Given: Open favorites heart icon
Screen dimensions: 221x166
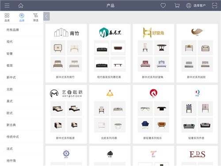Looking at the screenshot, I should (x=163, y=6).
